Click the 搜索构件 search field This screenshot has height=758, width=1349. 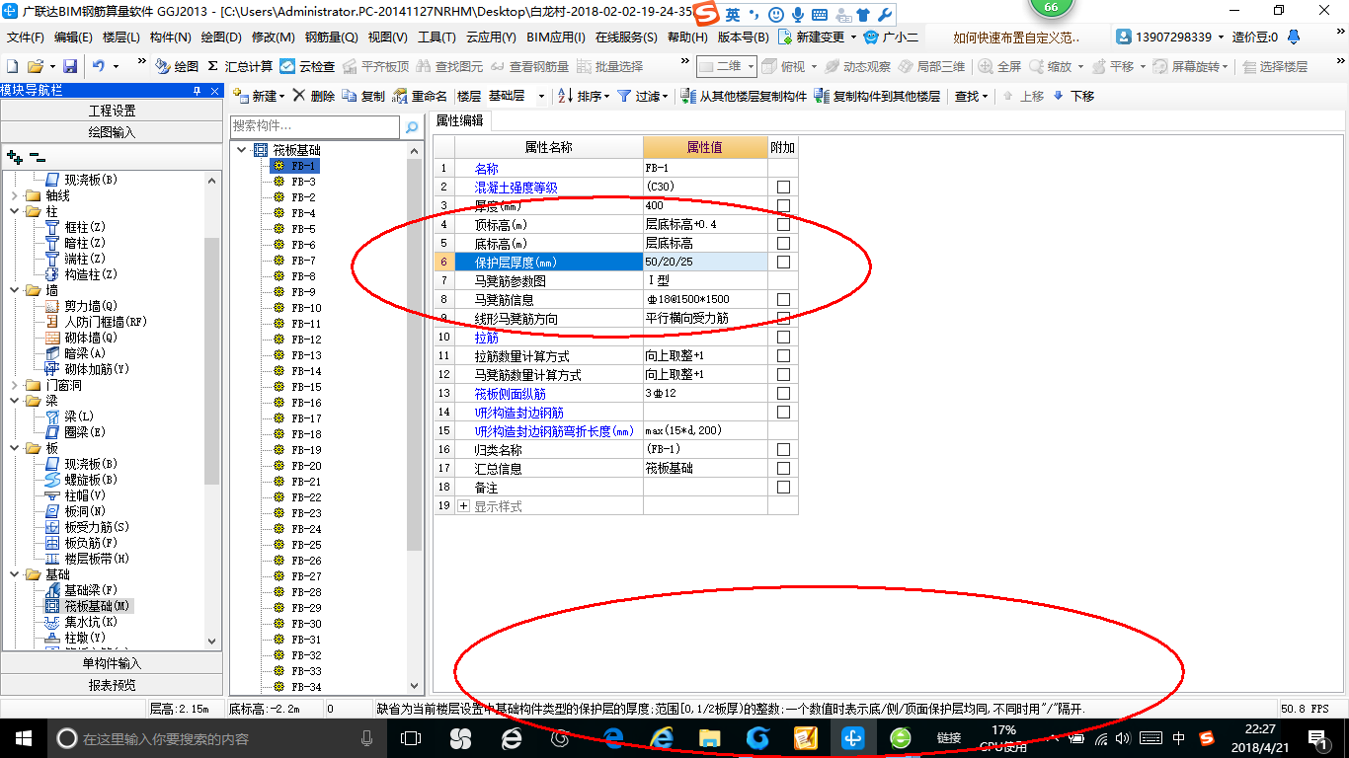(315, 126)
